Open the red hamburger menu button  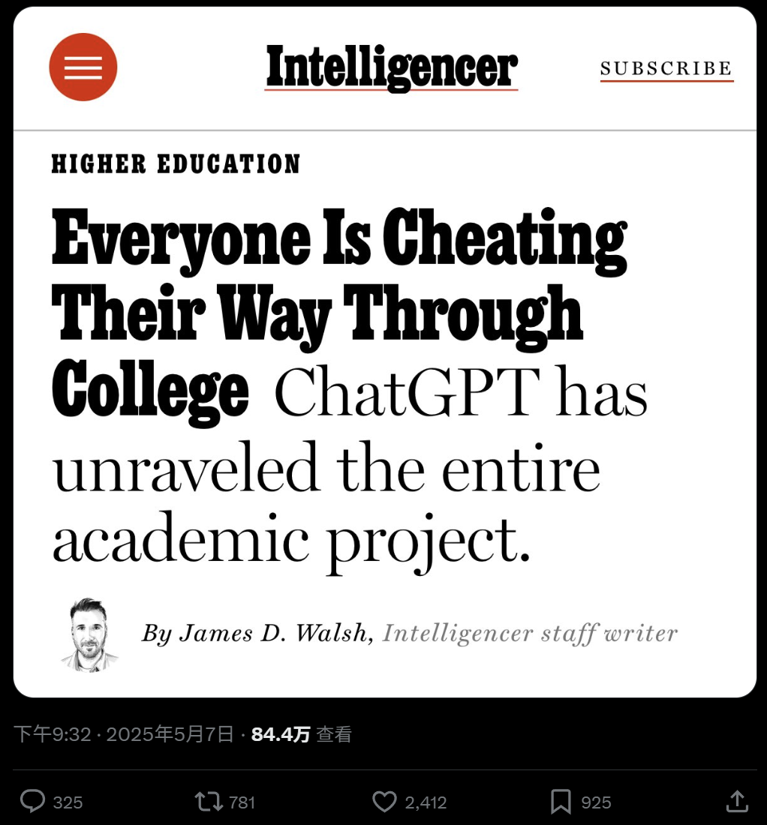click(83, 67)
